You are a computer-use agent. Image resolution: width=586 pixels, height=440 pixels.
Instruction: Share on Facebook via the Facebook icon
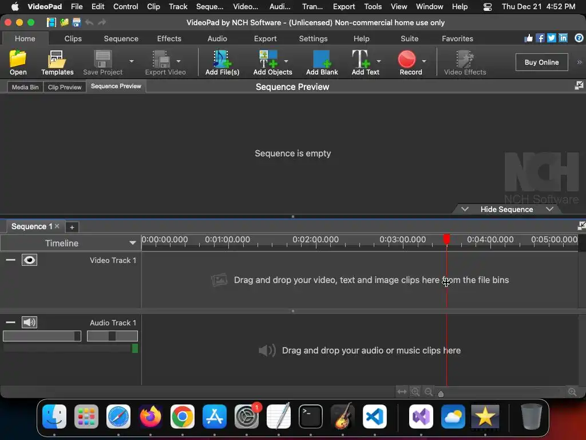click(x=540, y=38)
